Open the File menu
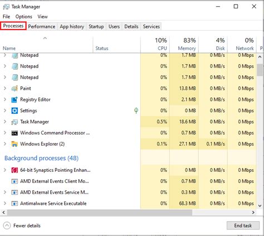 [x=7, y=17]
